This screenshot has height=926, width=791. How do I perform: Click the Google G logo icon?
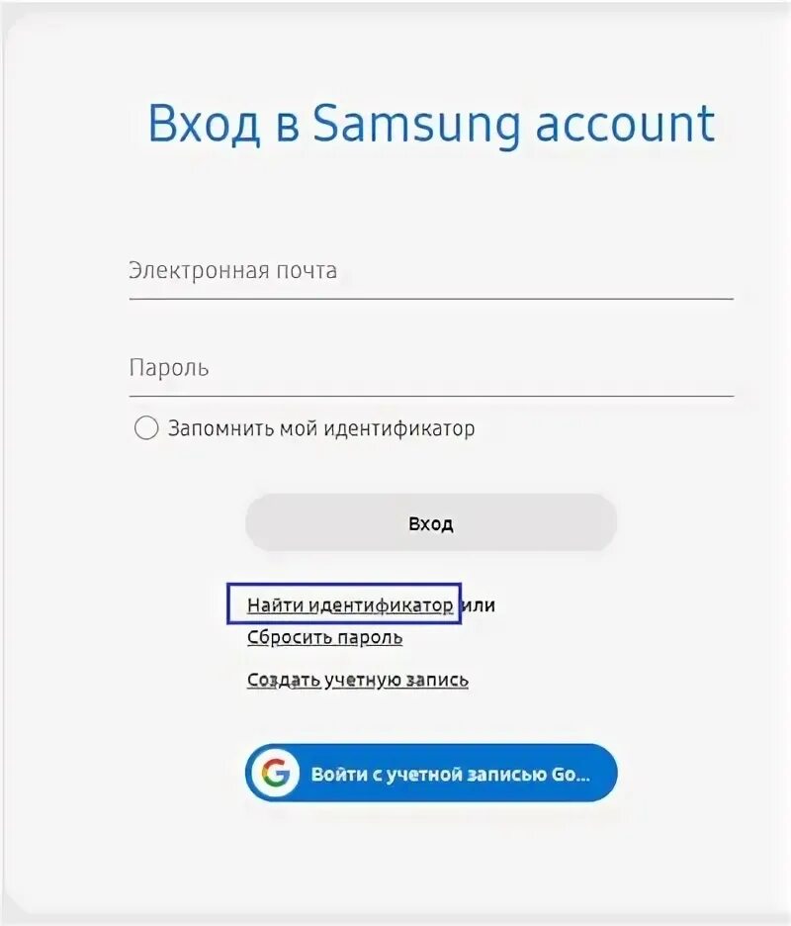coord(275,773)
